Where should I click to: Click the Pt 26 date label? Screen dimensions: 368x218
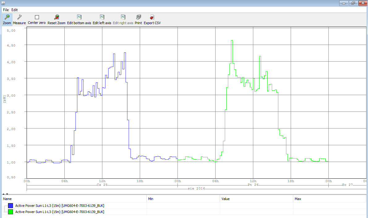pos(253,185)
